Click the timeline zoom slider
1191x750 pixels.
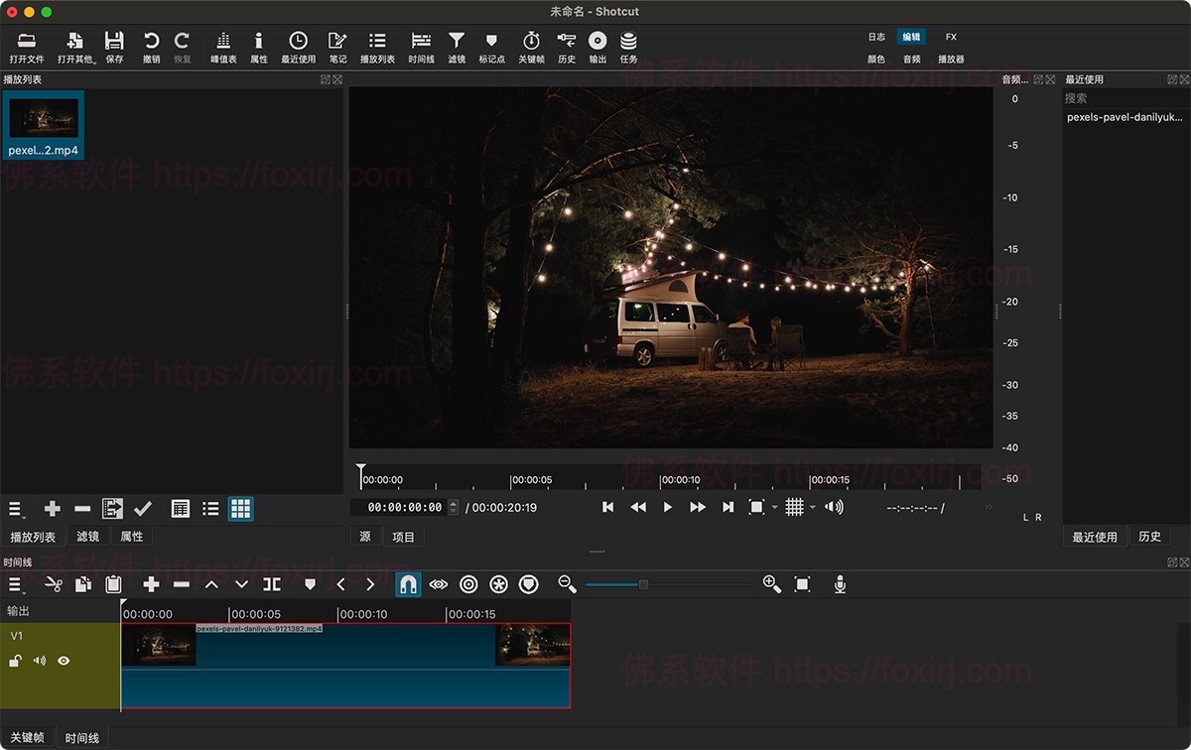coord(643,584)
